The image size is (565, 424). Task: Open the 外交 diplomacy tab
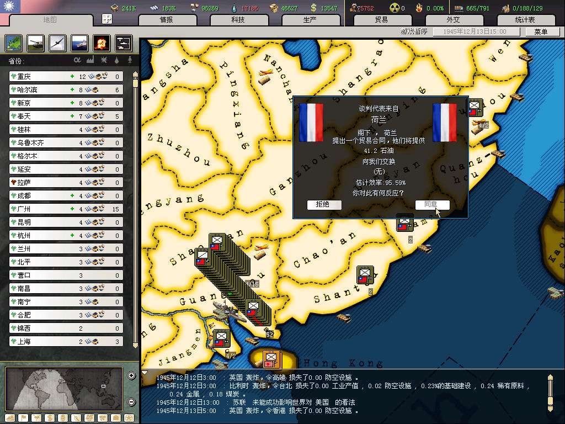pyautogui.click(x=454, y=20)
